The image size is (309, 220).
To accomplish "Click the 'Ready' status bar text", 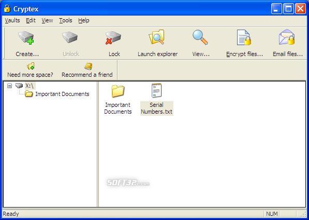I will pyautogui.click(x=11, y=214).
